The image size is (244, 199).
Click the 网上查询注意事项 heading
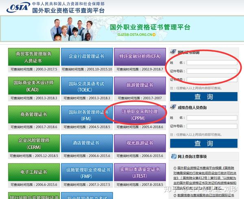192,156
